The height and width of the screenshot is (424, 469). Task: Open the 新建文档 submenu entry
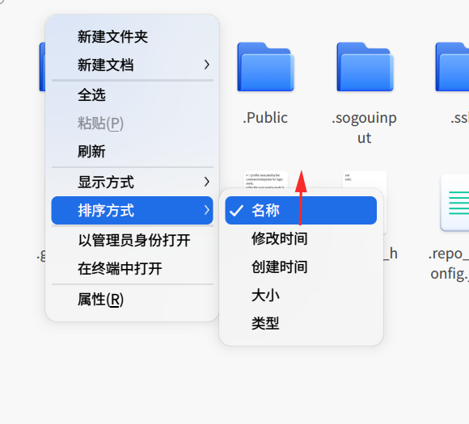click(132, 65)
